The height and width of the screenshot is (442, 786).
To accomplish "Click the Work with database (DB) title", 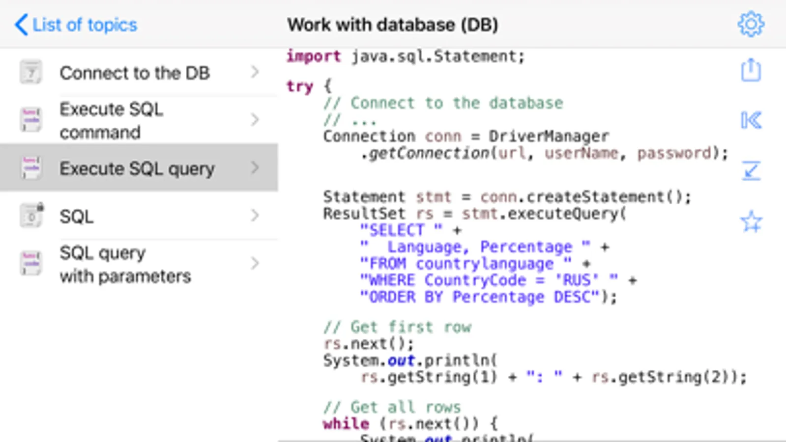I will pyautogui.click(x=393, y=25).
